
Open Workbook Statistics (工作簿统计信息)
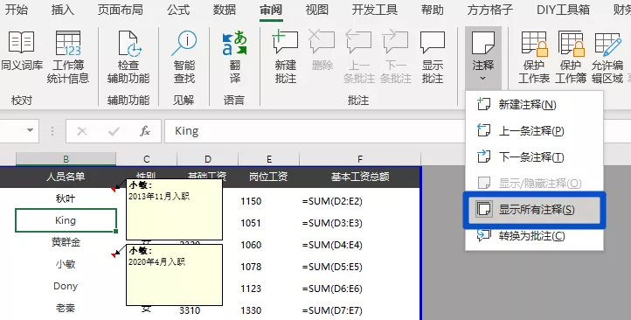[x=68, y=56]
